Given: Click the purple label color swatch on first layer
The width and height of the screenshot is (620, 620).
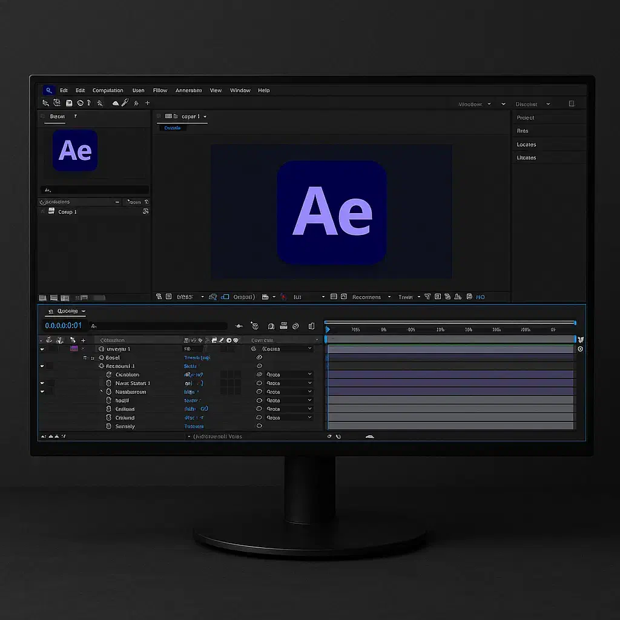Looking at the screenshot, I should tap(74, 349).
